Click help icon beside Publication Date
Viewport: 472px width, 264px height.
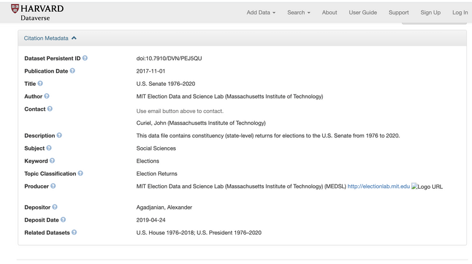click(73, 71)
